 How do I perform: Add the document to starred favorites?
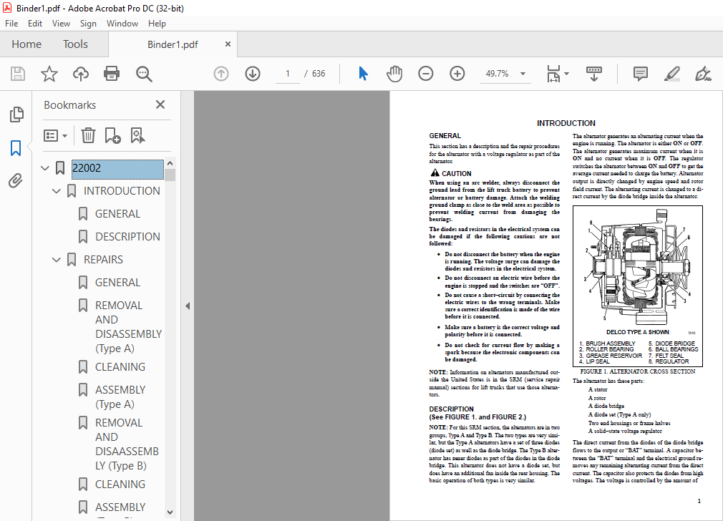[49, 74]
